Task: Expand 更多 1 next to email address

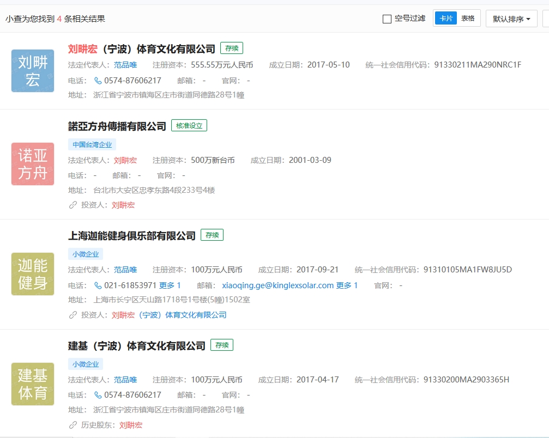Action: tap(347, 285)
